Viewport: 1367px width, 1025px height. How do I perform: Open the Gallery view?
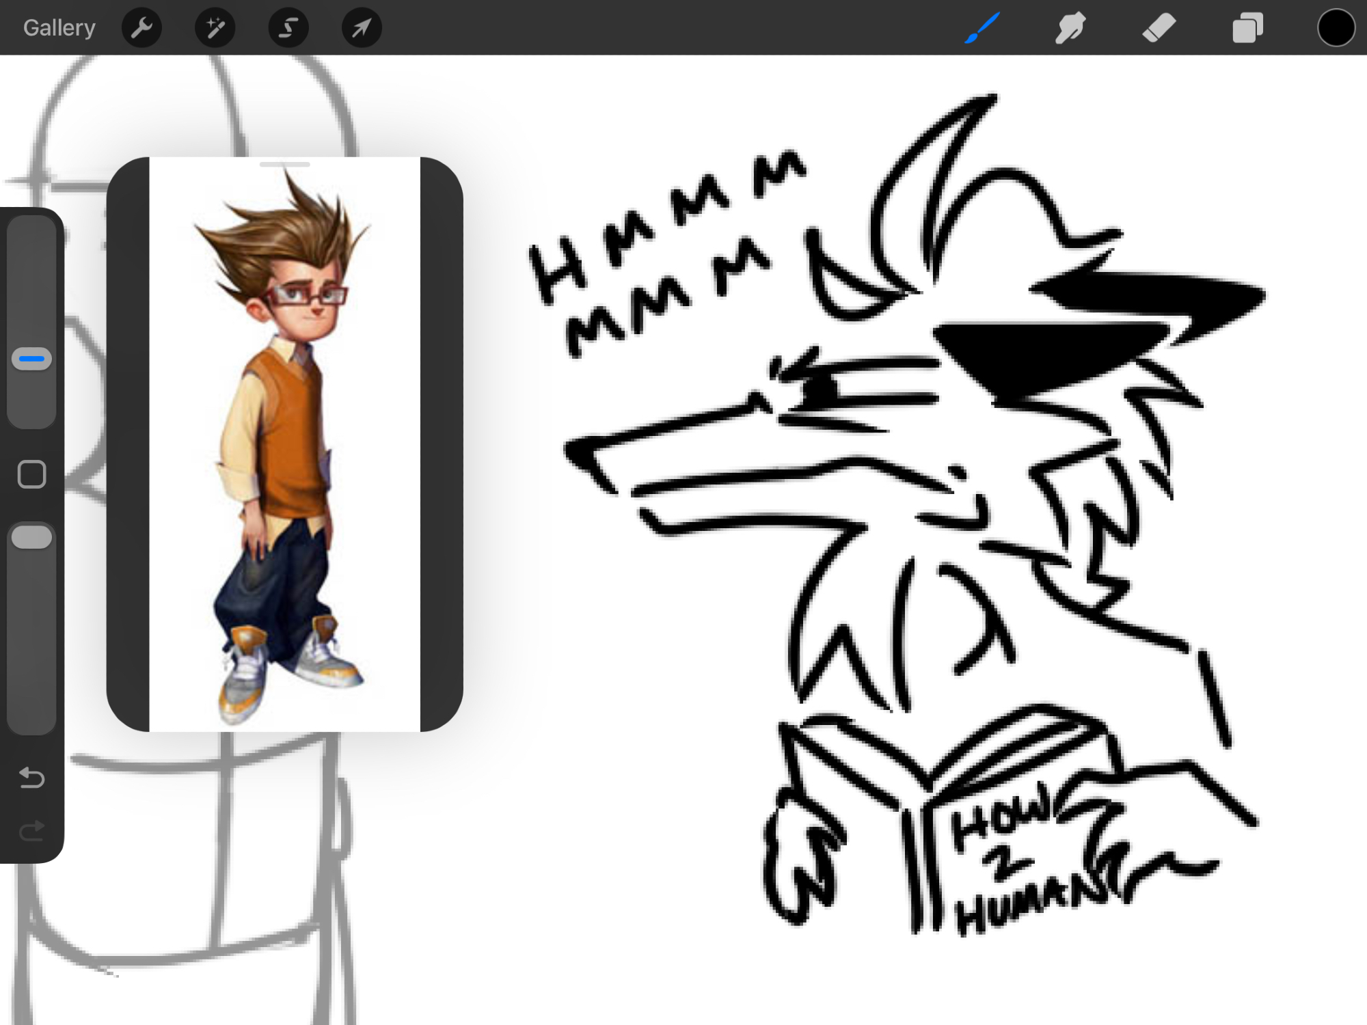[59, 28]
